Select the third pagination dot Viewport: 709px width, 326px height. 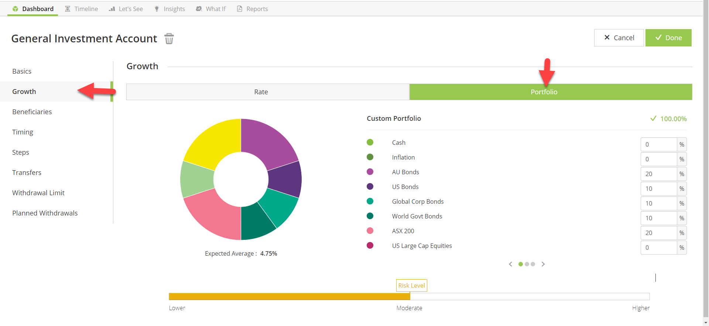(533, 264)
